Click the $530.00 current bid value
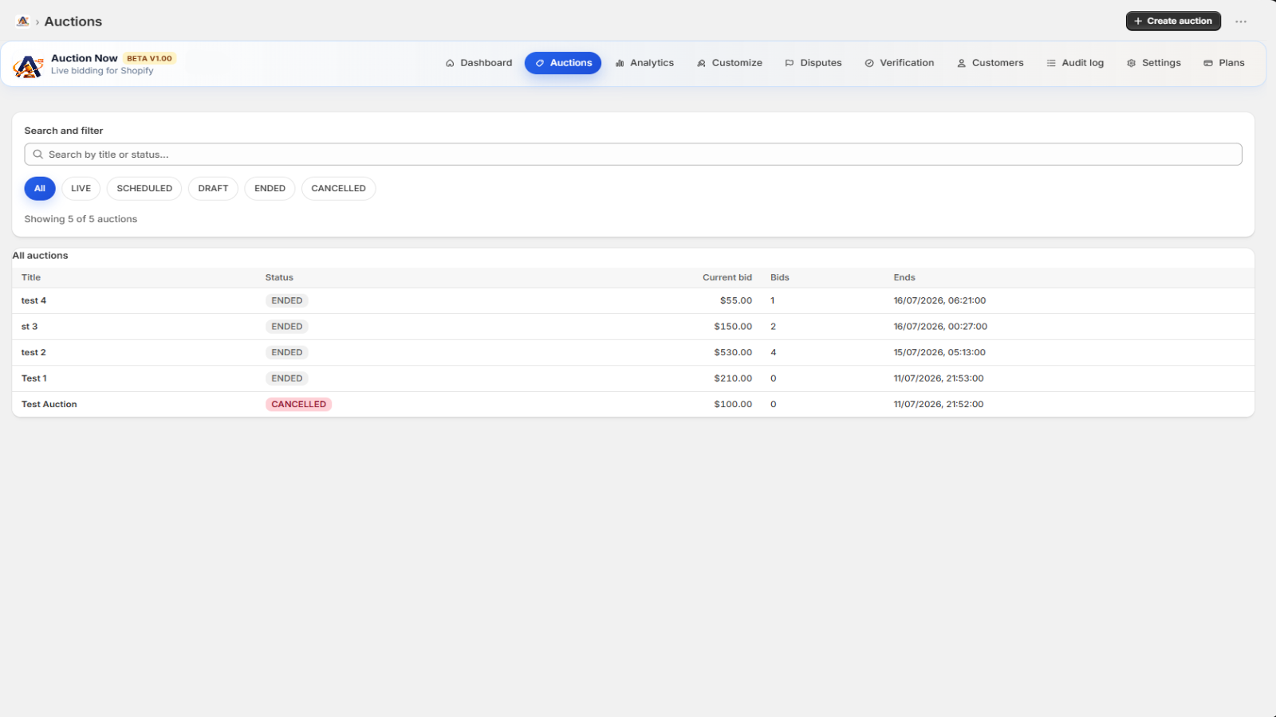 click(733, 353)
